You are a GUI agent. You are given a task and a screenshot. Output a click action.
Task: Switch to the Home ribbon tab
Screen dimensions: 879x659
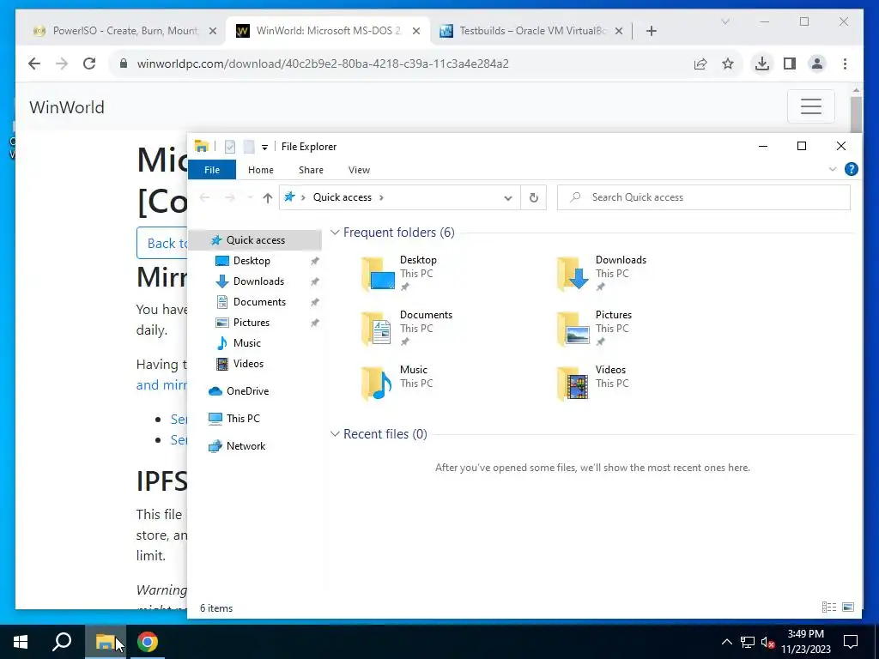tap(261, 170)
